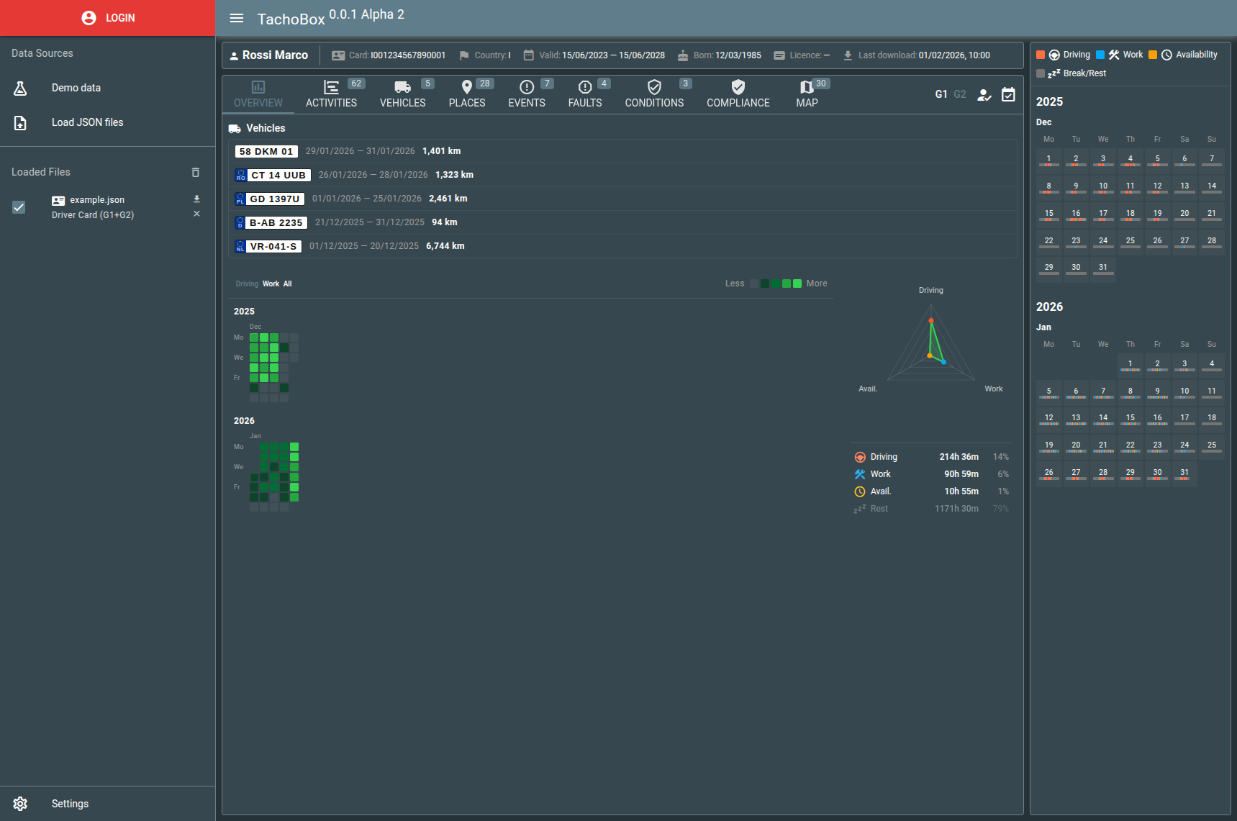This screenshot has height=821, width=1237.
Task: Click the Load JSON files icon
Action: [20, 123]
